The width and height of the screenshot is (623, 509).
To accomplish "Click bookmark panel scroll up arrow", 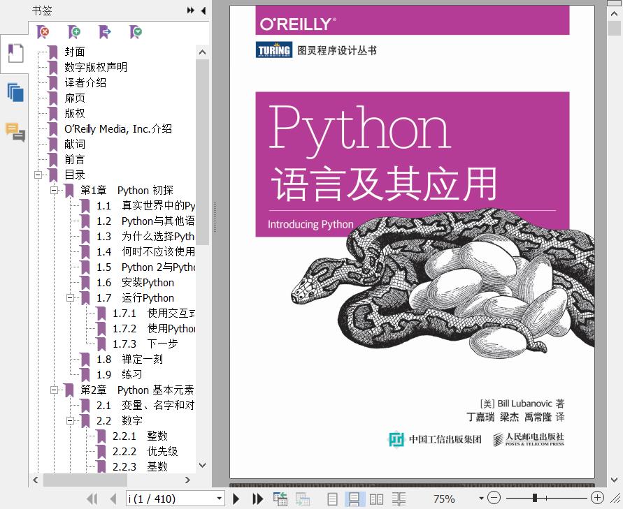I will pyautogui.click(x=202, y=52).
